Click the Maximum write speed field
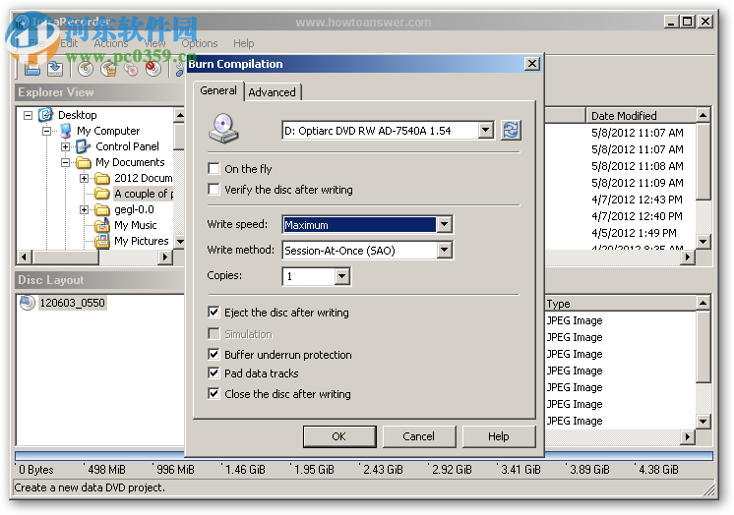The width and height of the screenshot is (734, 515). tap(359, 225)
